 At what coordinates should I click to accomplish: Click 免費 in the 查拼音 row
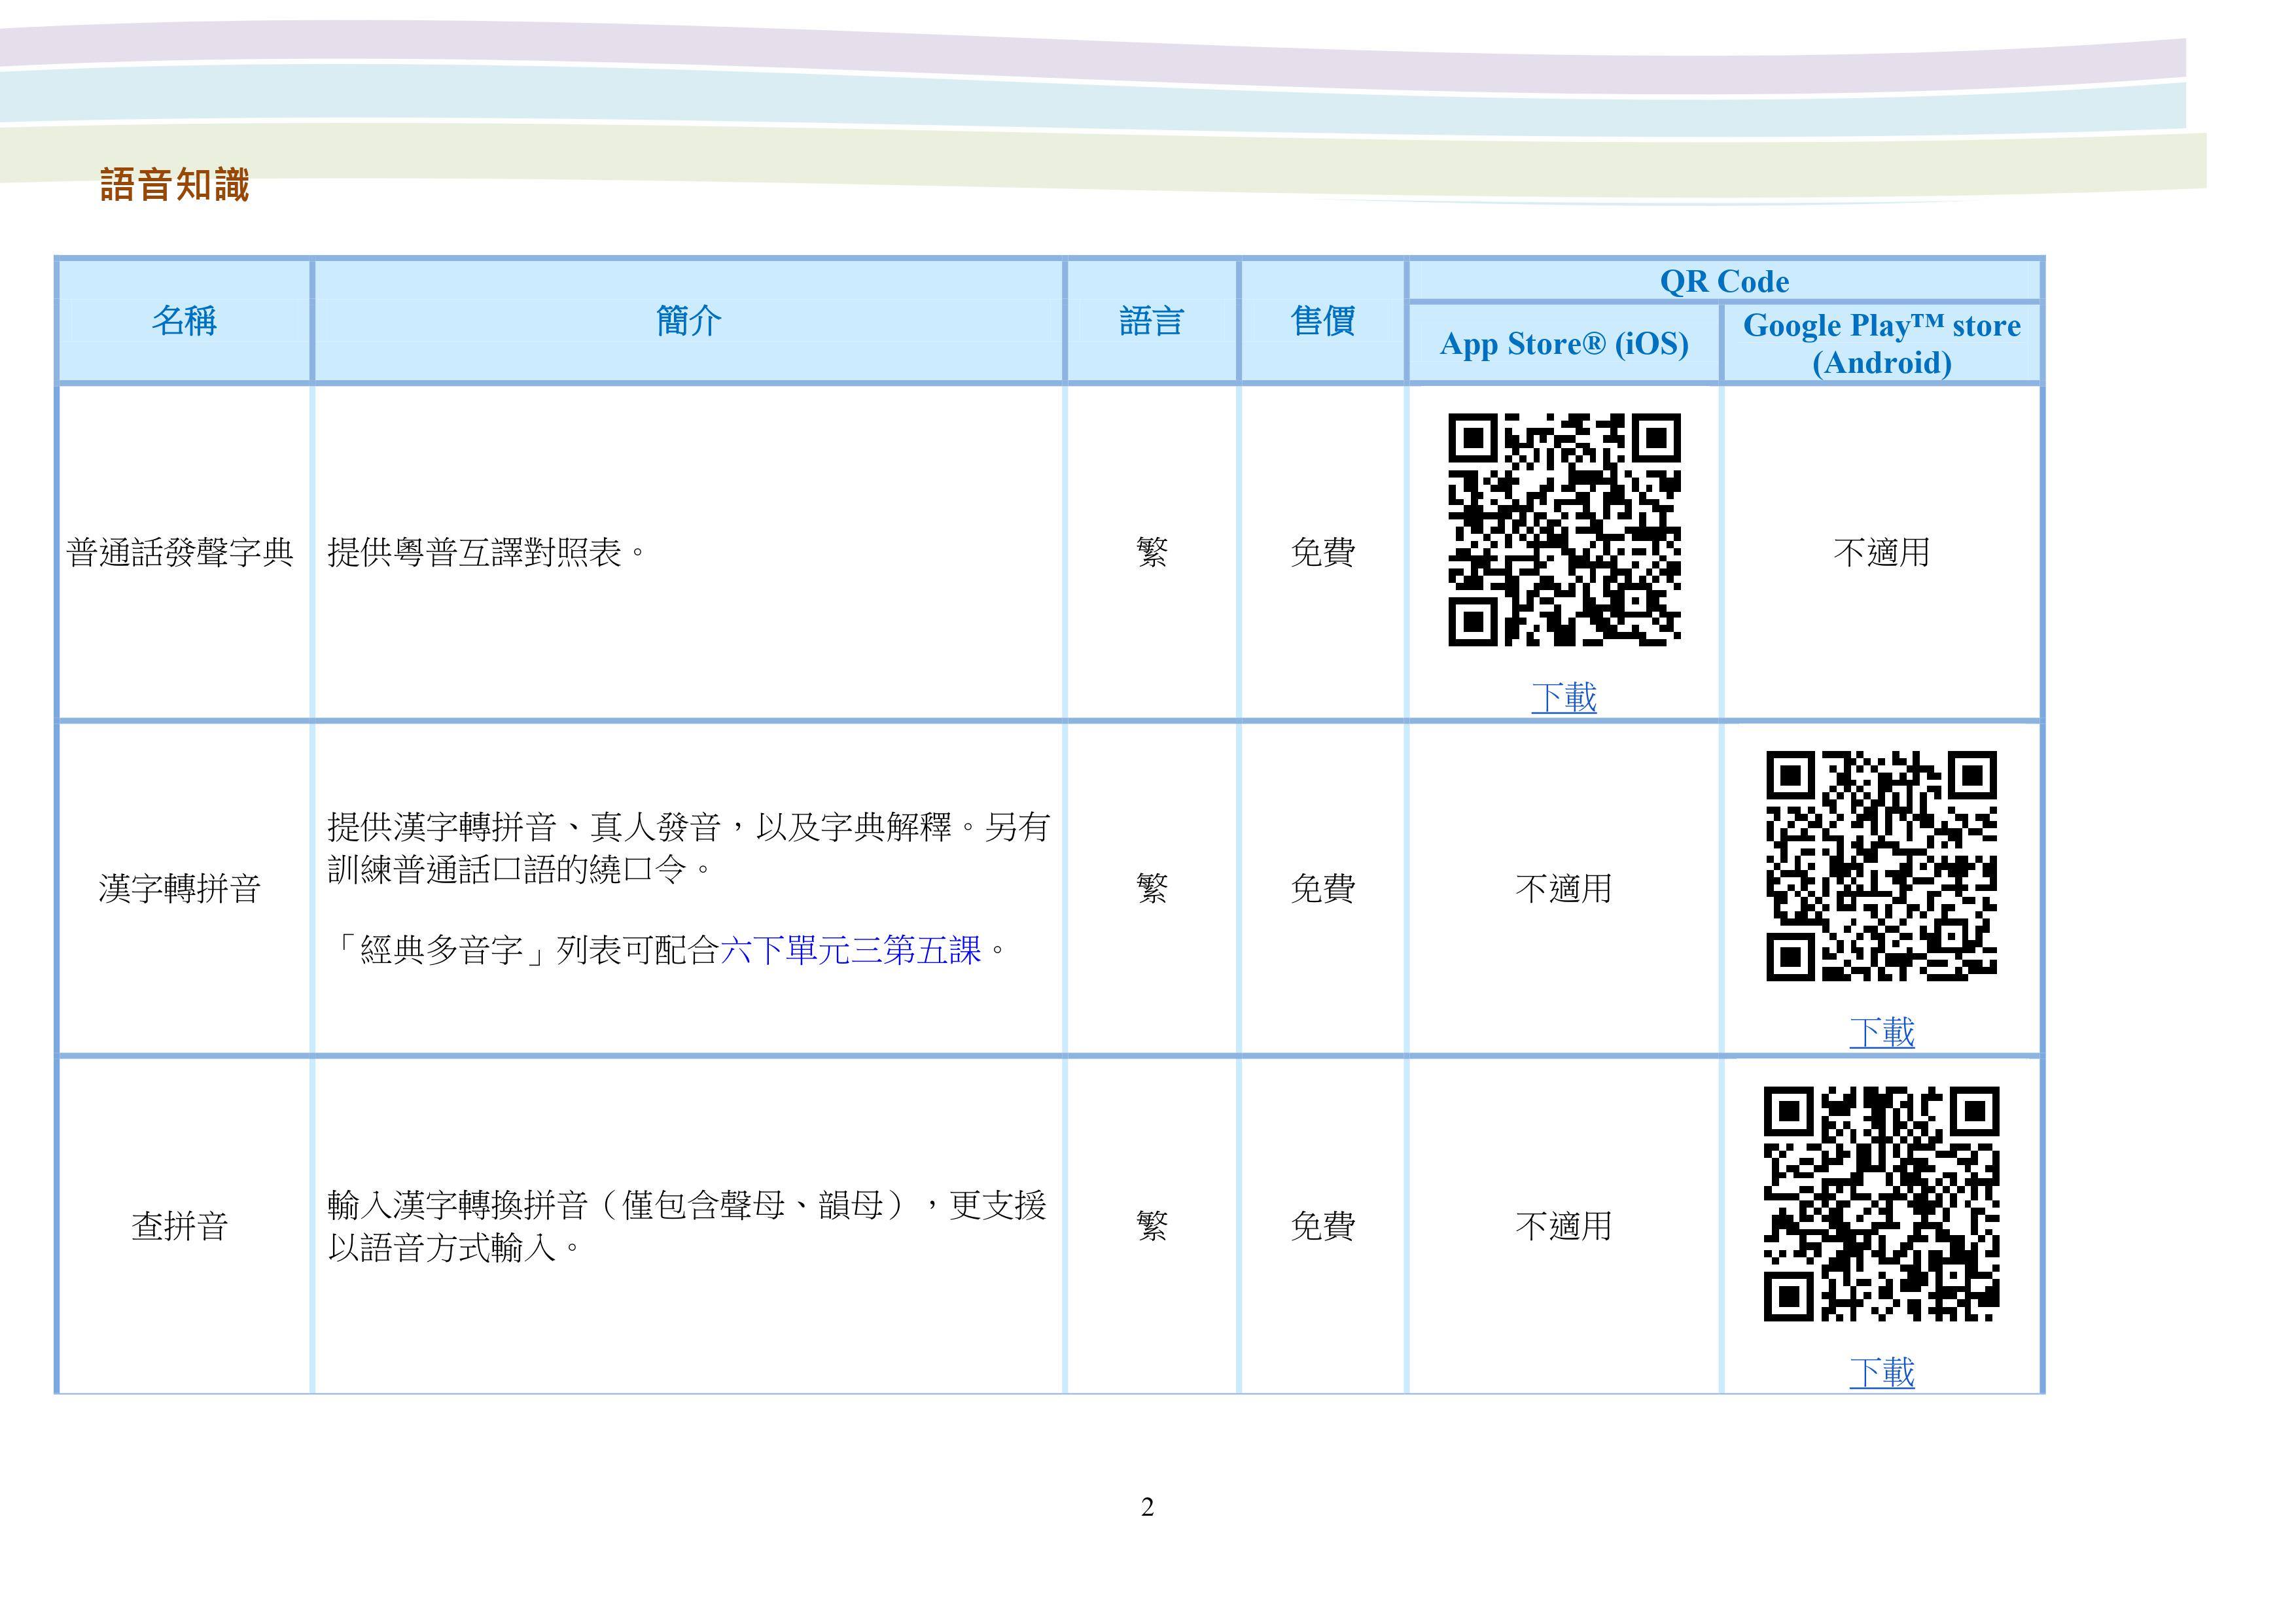pos(1323,1226)
